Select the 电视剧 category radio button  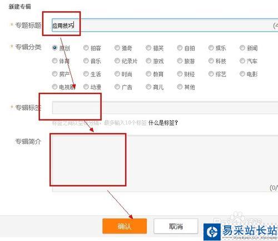pyautogui.click(x=54, y=87)
